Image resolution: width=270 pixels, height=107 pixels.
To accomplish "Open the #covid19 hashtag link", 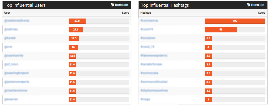I will click(x=147, y=29).
